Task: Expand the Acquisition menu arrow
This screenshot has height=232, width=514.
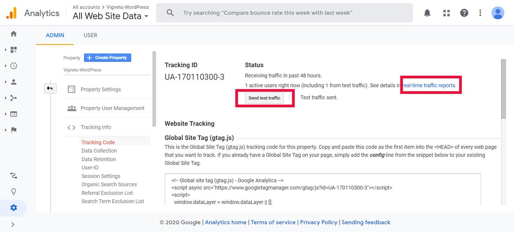Action: 6,98
